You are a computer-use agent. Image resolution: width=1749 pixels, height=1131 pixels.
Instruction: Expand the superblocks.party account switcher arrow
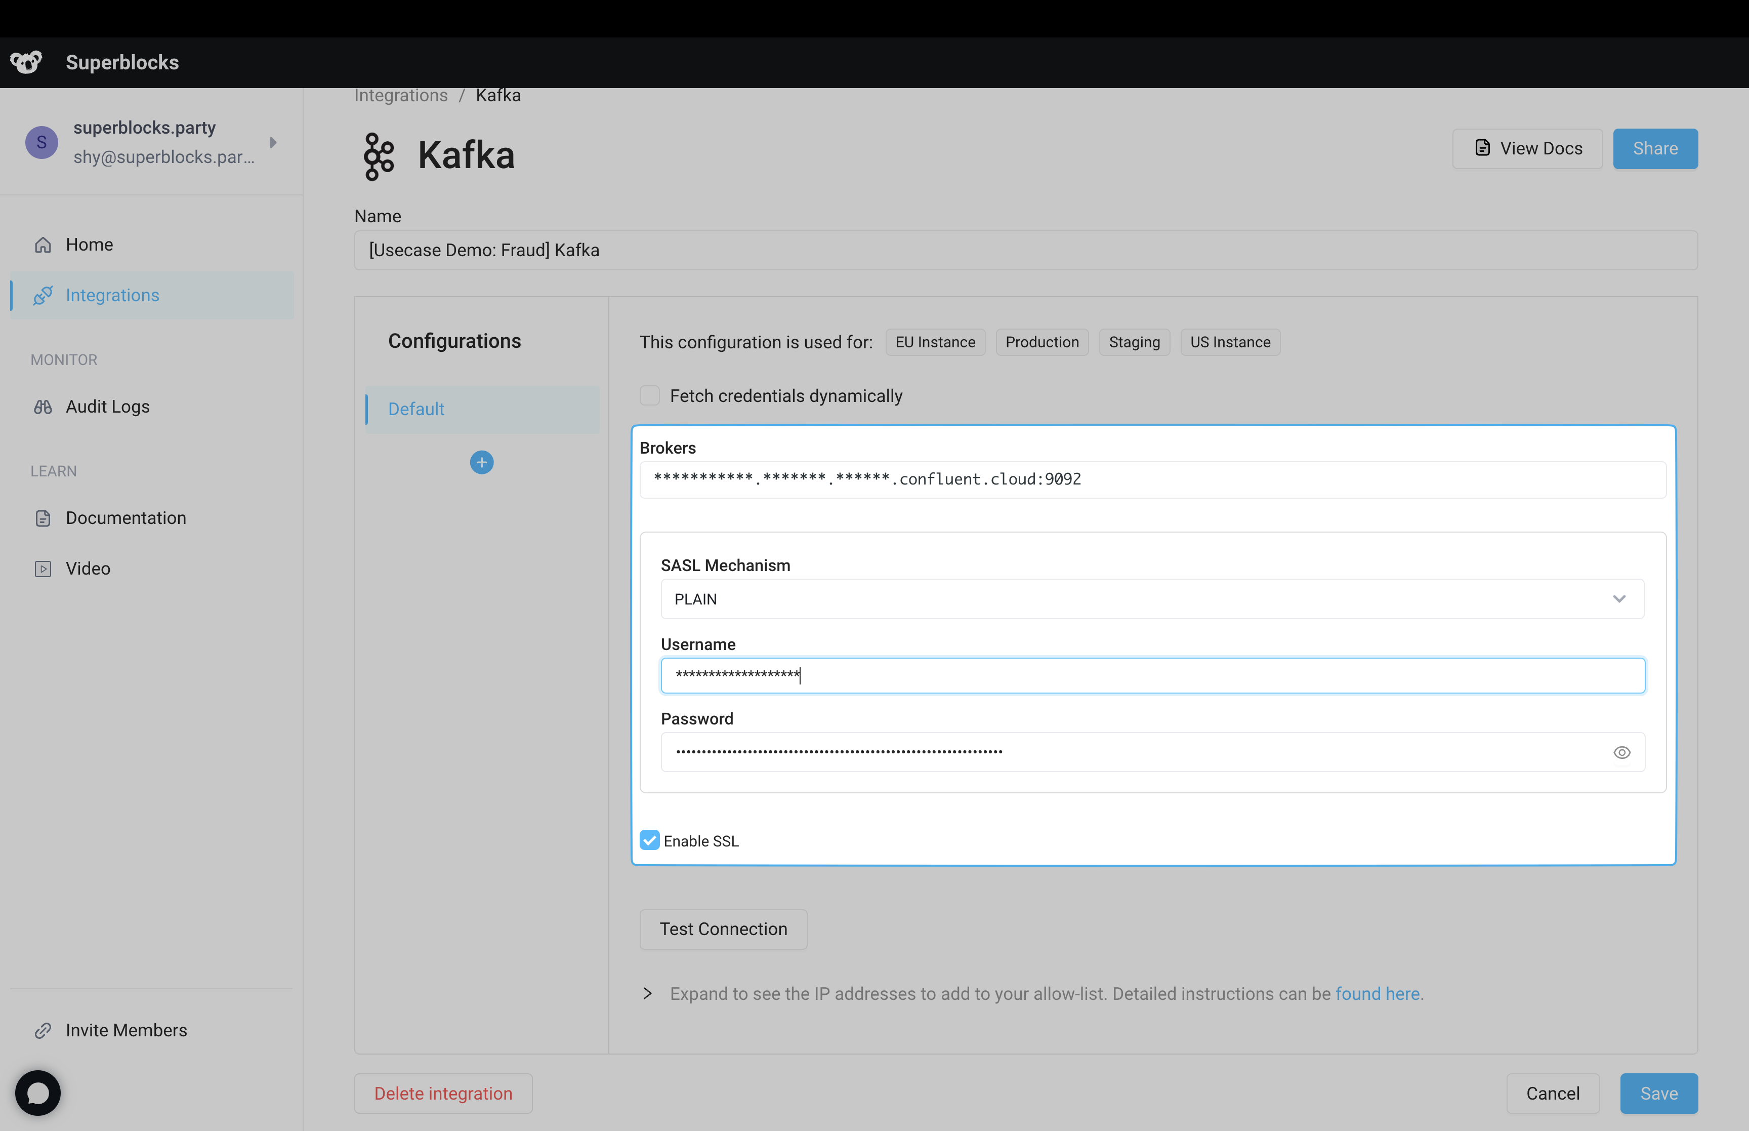point(273,142)
